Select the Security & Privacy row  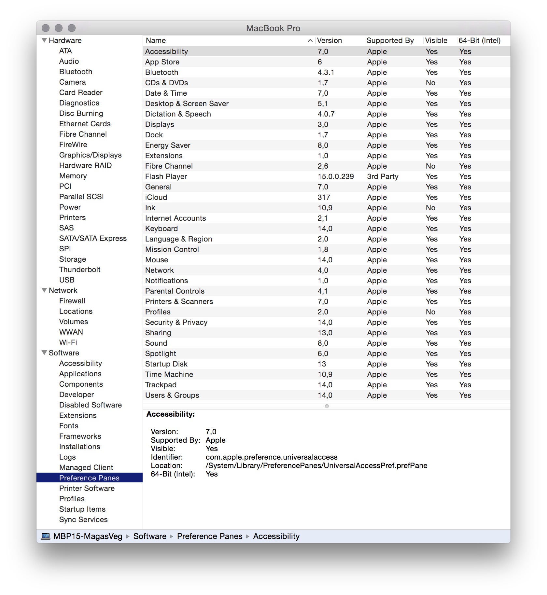click(327, 322)
